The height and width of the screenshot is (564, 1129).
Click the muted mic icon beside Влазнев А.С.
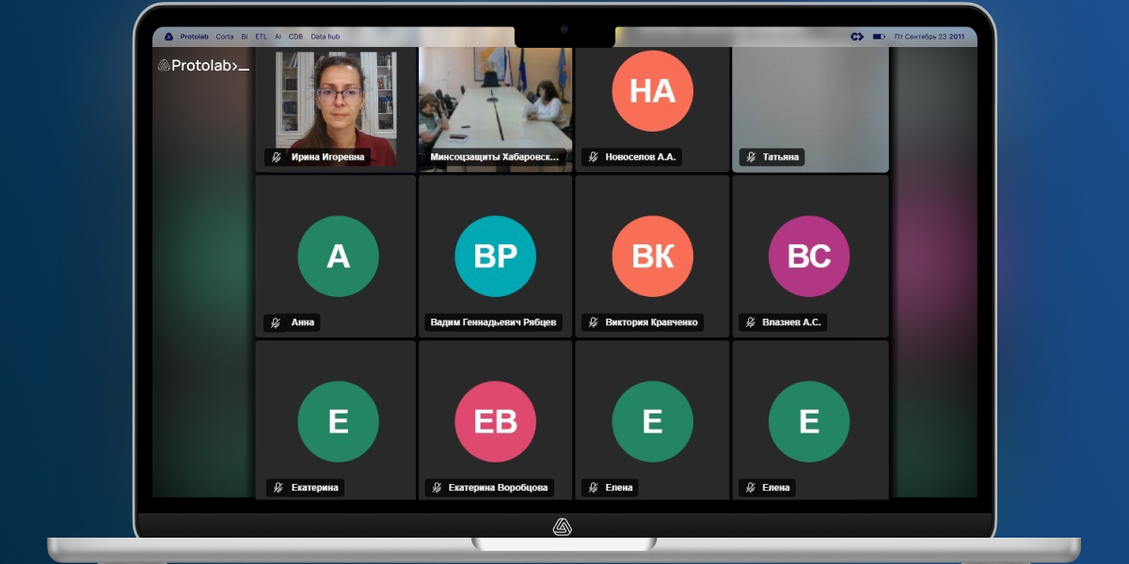750,322
